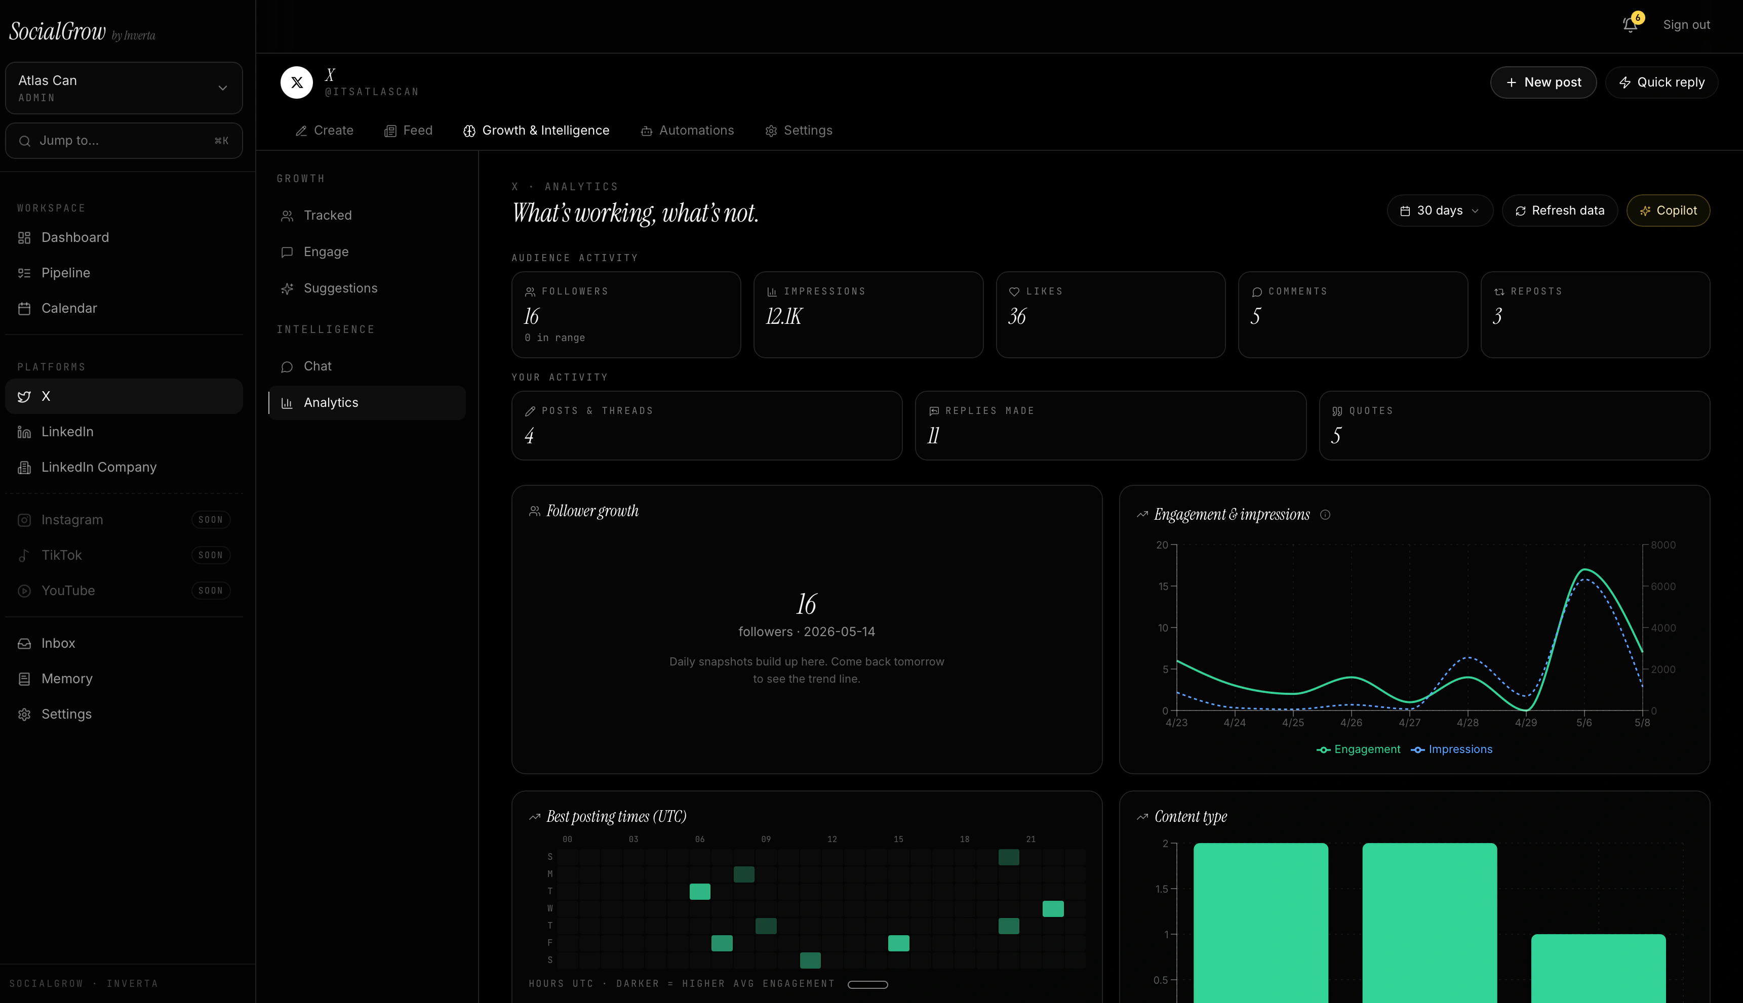Click the YouTube coming soon item

(x=124, y=591)
